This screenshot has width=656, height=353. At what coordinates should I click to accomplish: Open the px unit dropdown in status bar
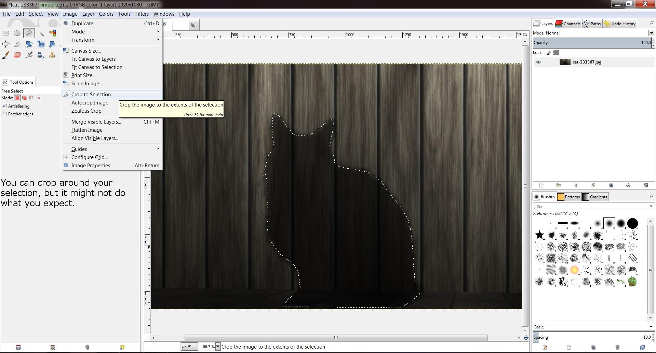coord(189,347)
